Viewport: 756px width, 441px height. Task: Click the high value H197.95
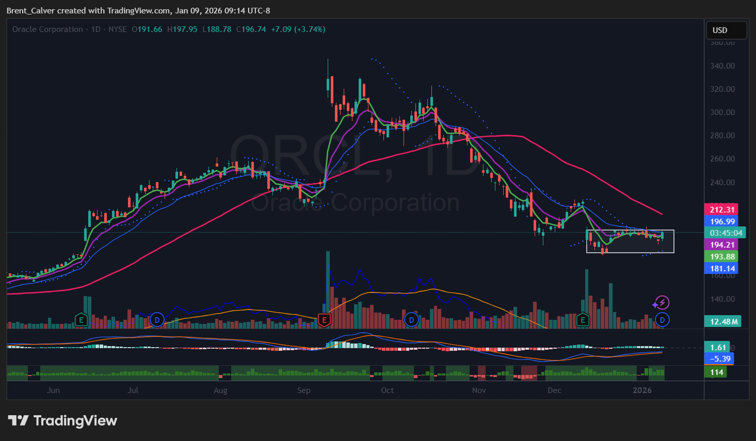182,29
